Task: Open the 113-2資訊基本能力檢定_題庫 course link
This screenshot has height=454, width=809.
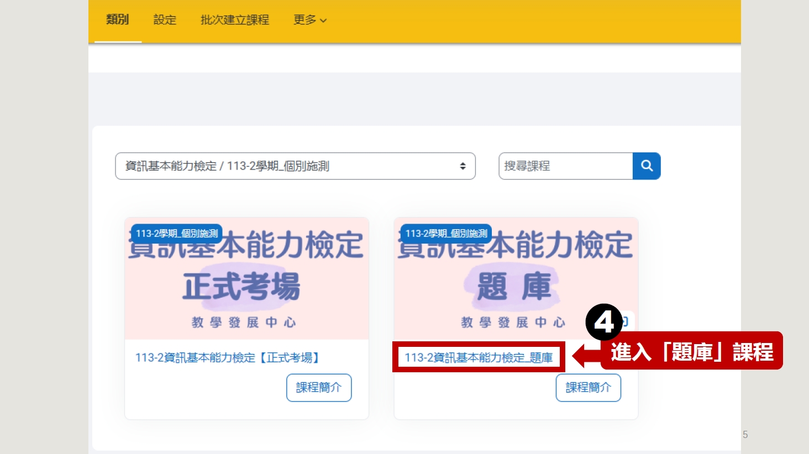Action: (x=479, y=358)
